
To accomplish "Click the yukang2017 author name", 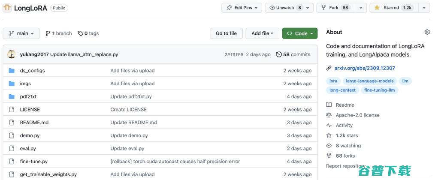I will (x=34, y=54).
